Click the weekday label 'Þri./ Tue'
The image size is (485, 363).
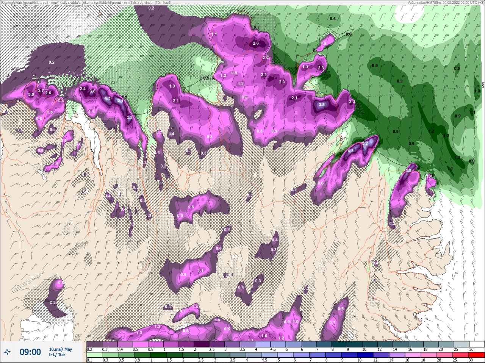click(57, 355)
